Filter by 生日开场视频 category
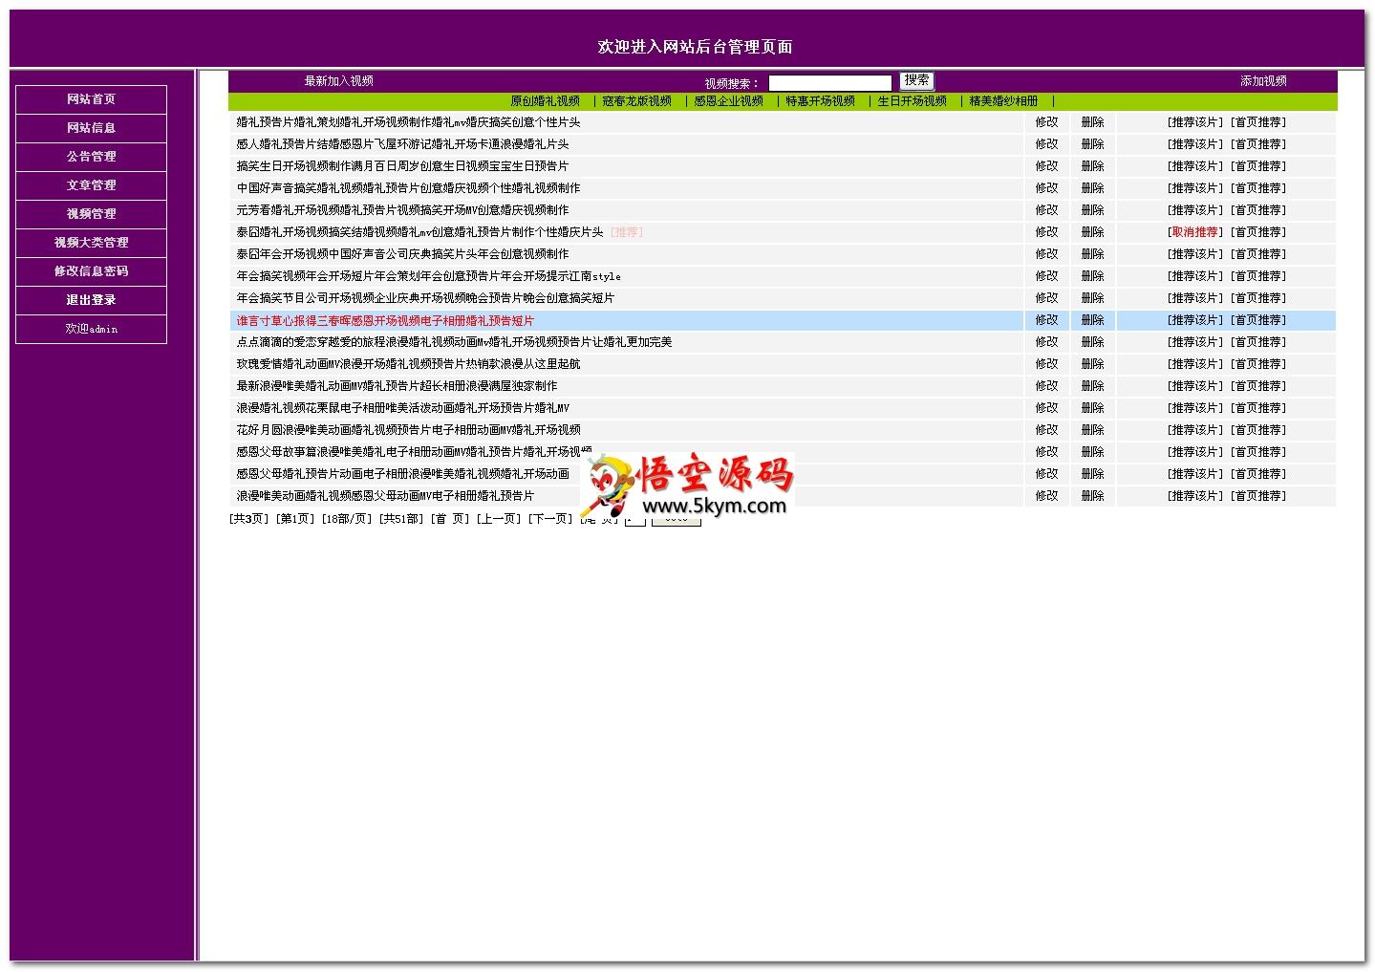 click(912, 101)
